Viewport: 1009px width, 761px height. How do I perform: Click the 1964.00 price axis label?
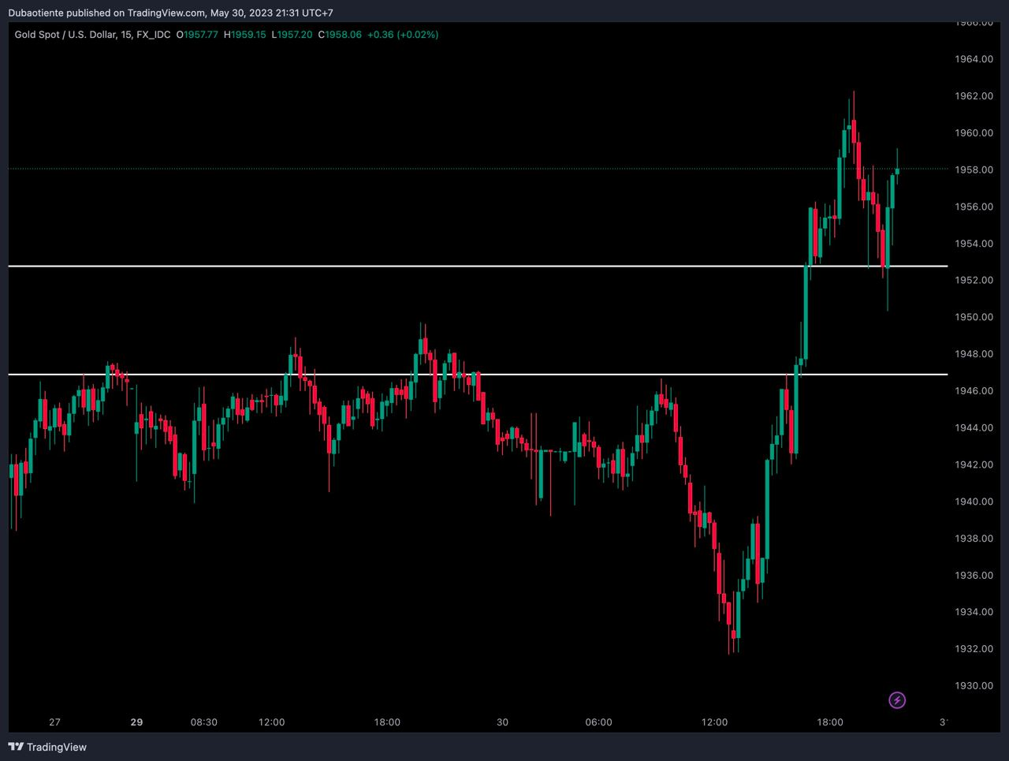pyautogui.click(x=974, y=59)
